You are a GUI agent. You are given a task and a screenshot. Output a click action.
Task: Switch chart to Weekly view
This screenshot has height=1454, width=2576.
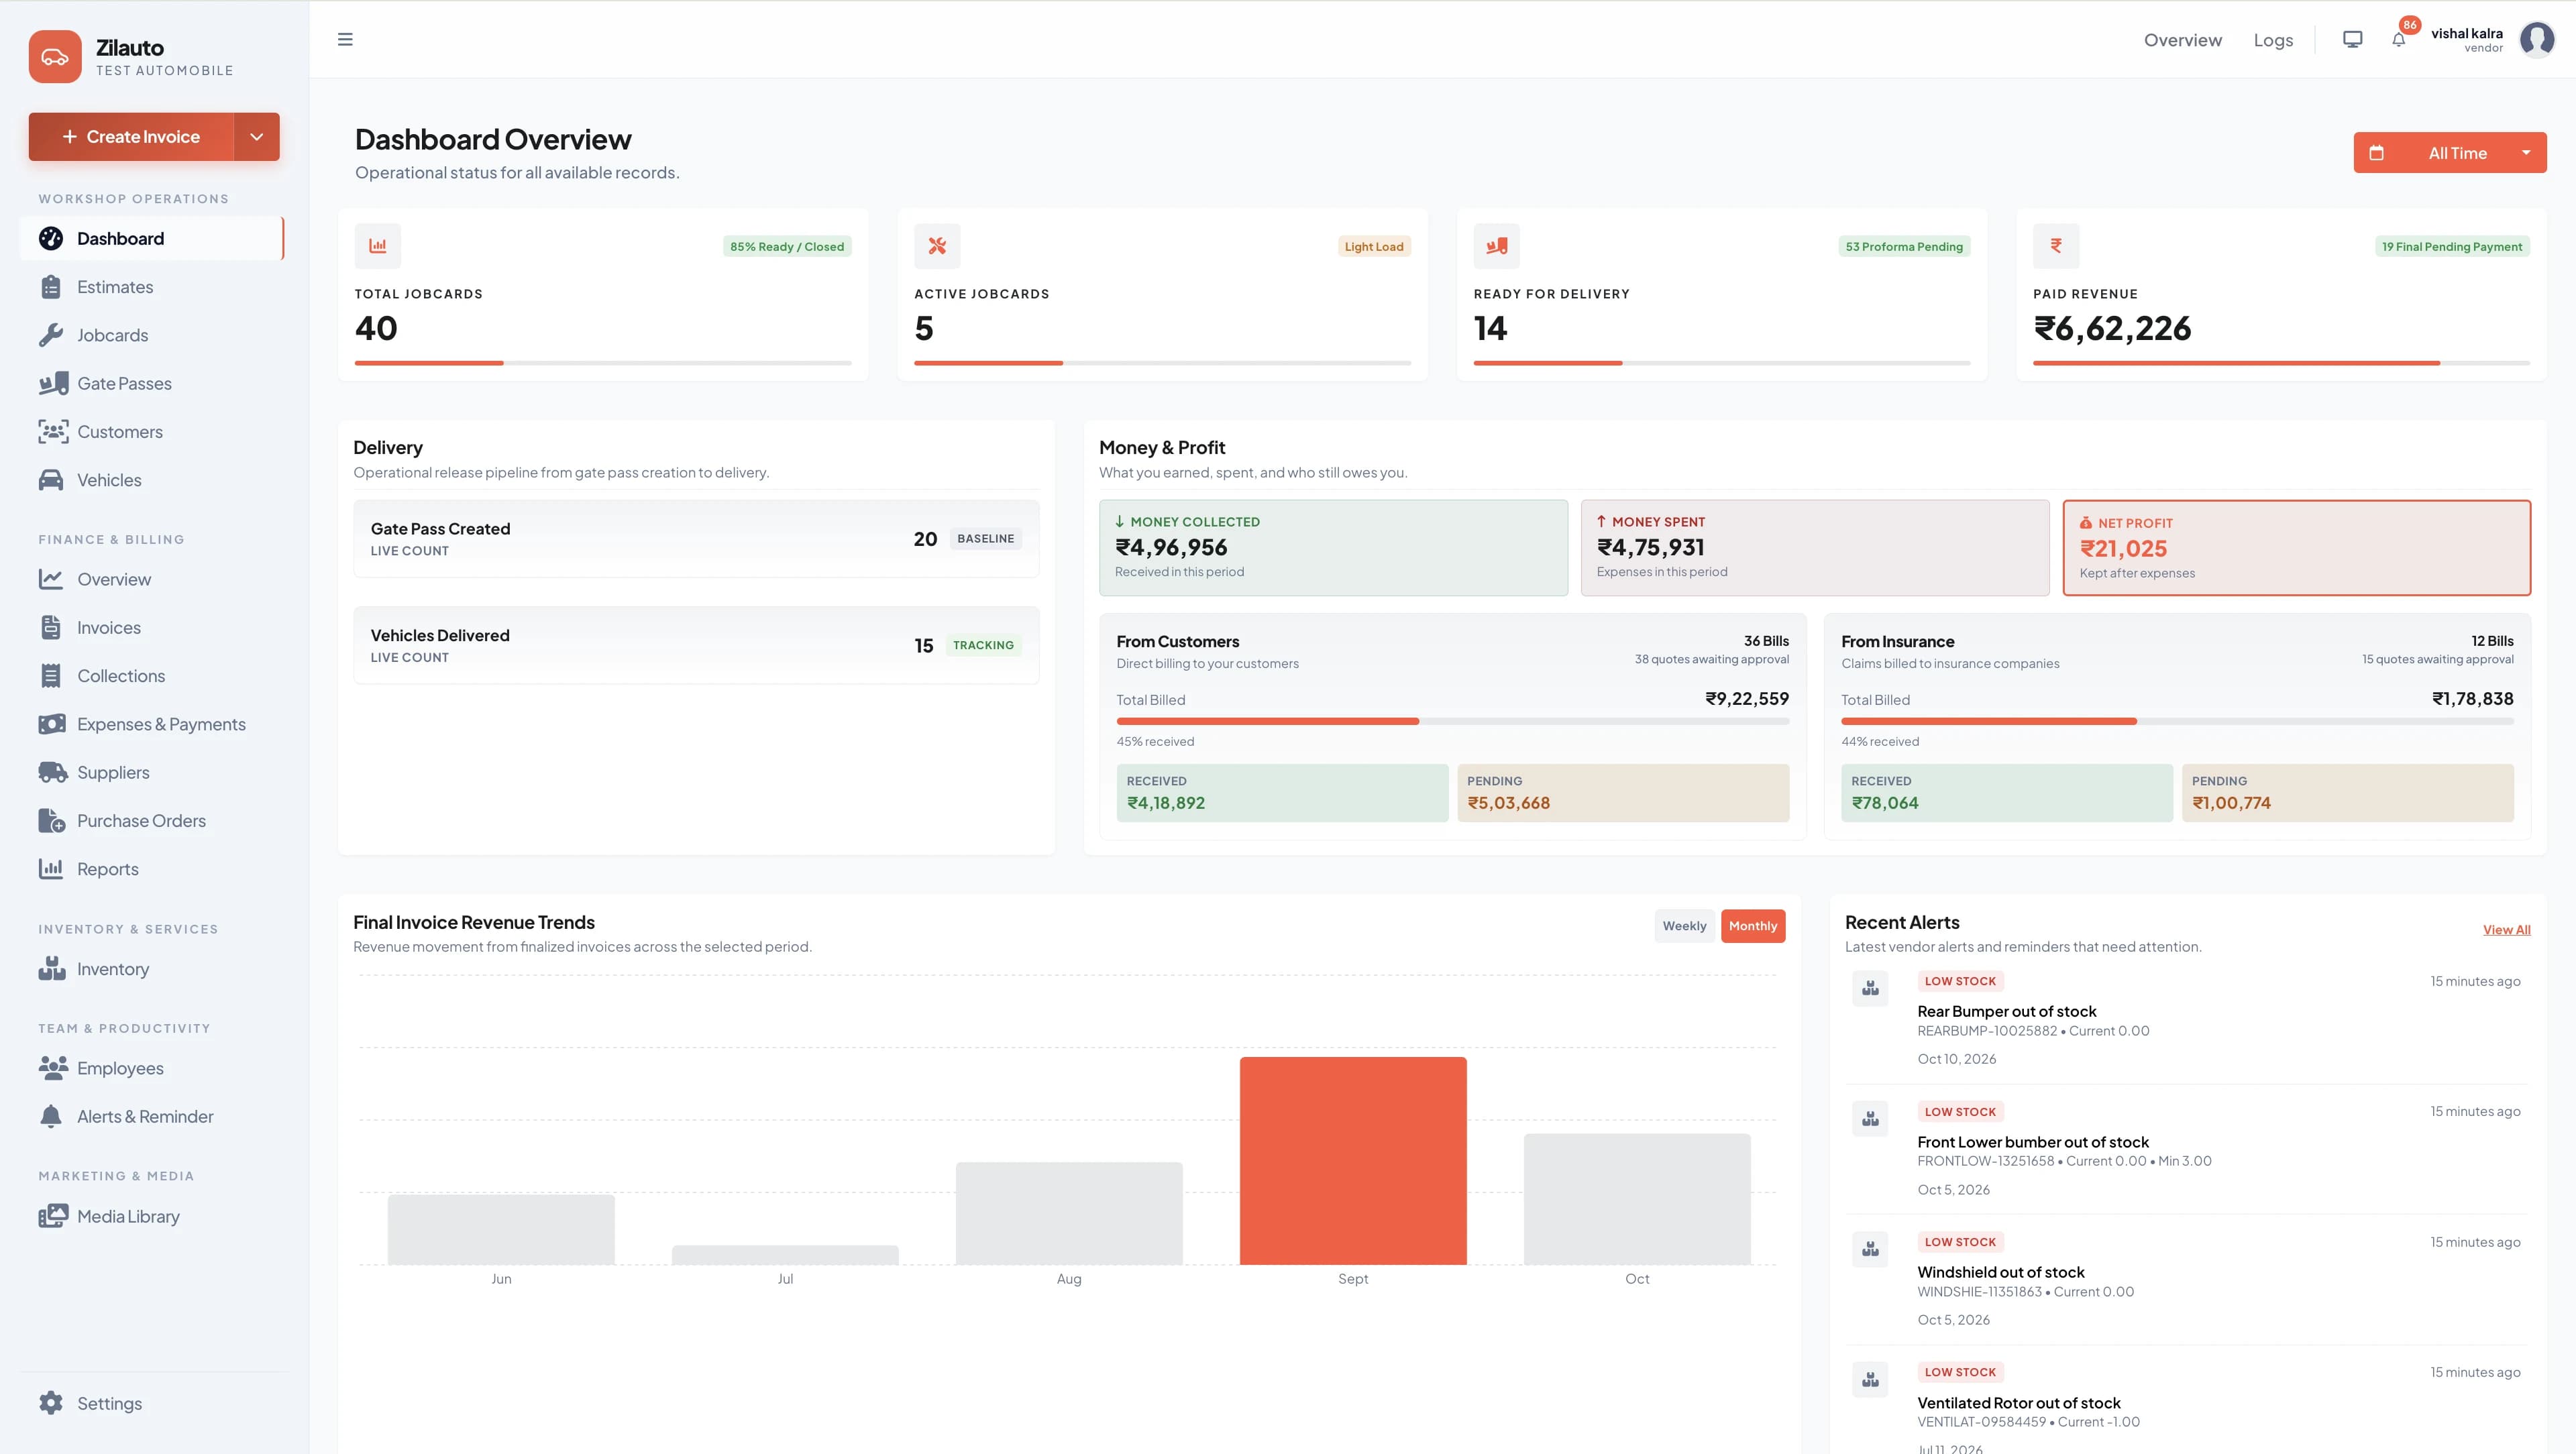[x=1684, y=926]
